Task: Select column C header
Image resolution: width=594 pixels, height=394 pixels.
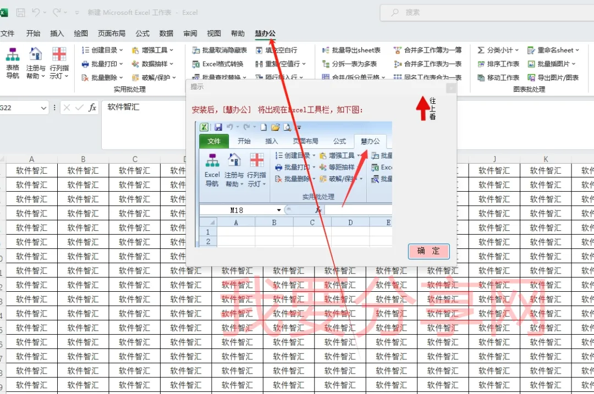Action: pyautogui.click(x=135, y=159)
